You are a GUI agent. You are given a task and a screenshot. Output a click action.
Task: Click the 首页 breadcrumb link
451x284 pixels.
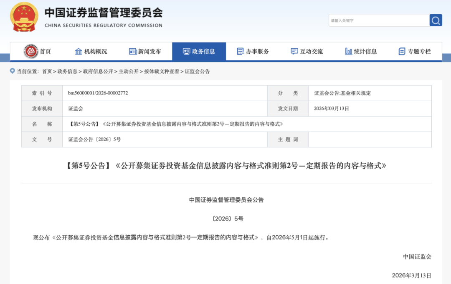pos(47,72)
